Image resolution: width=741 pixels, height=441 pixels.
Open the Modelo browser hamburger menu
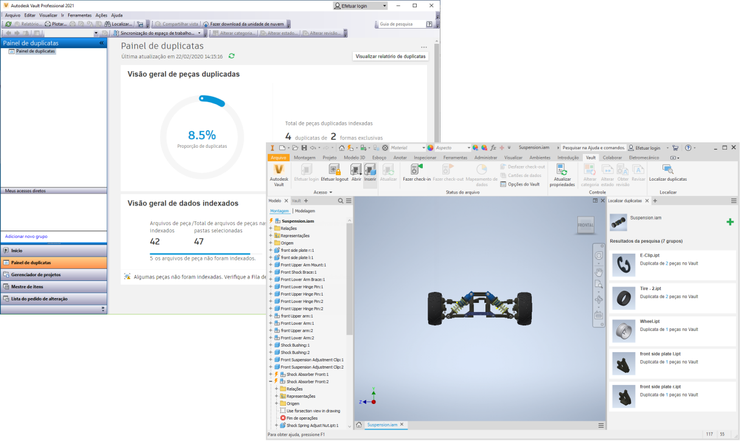click(x=349, y=200)
